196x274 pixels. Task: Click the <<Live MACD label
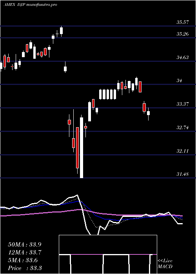165,264
